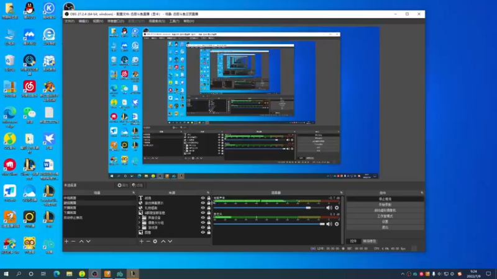497x279 pixels.
Task: Select the 游戏画面 scene
Action: click(99, 203)
